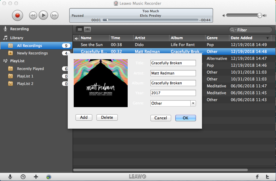Sort by the Date Added column header

click(250, 38)
